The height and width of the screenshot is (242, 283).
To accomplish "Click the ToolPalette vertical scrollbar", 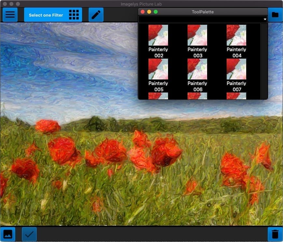I will point(264,61).
